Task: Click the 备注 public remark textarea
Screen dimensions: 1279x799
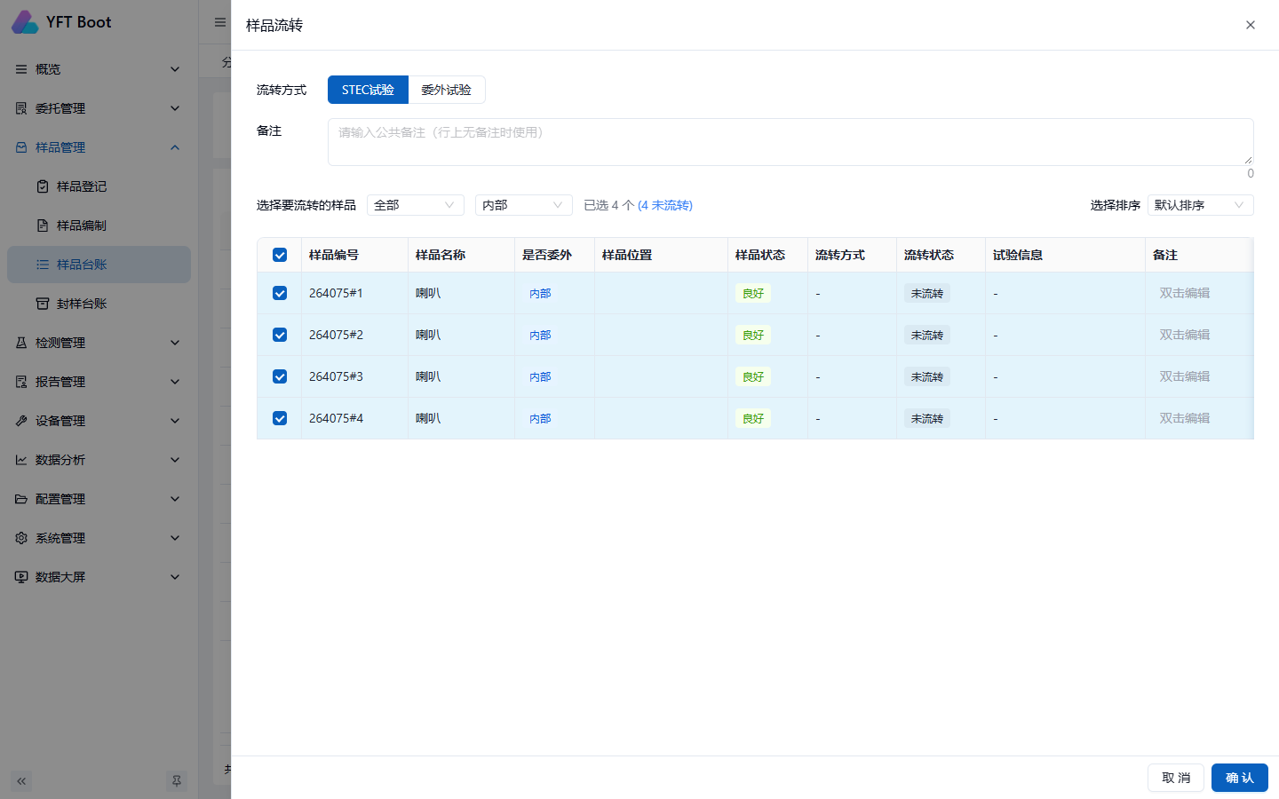Action: 790,142
